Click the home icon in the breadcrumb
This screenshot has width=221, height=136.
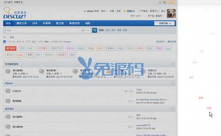(x=4, y=37)
